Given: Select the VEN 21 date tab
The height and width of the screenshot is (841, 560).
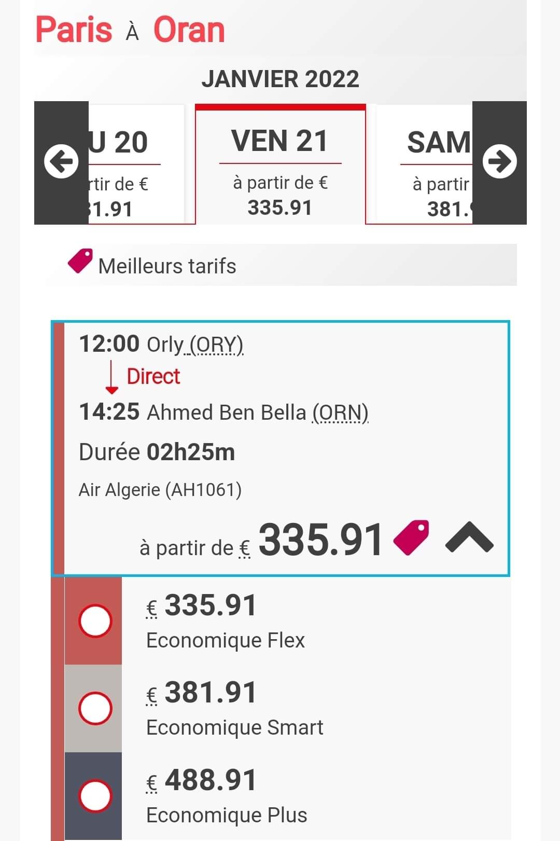Looking at the screenshot, I should click(x=281, y=164).
